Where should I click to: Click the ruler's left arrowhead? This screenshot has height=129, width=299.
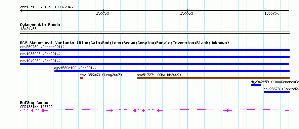(21, 11)
